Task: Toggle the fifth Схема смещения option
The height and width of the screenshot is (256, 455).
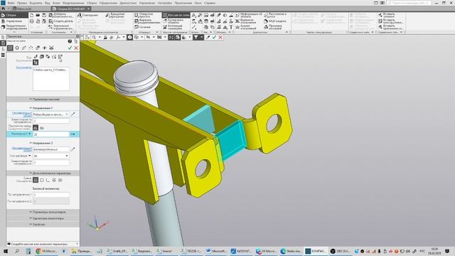Action: 60,180
